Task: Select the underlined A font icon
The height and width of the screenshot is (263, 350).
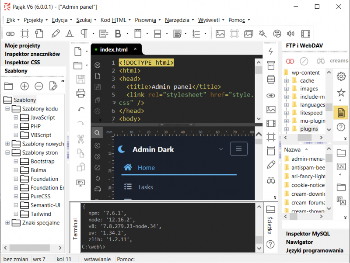Action: [x=70, y=34]
